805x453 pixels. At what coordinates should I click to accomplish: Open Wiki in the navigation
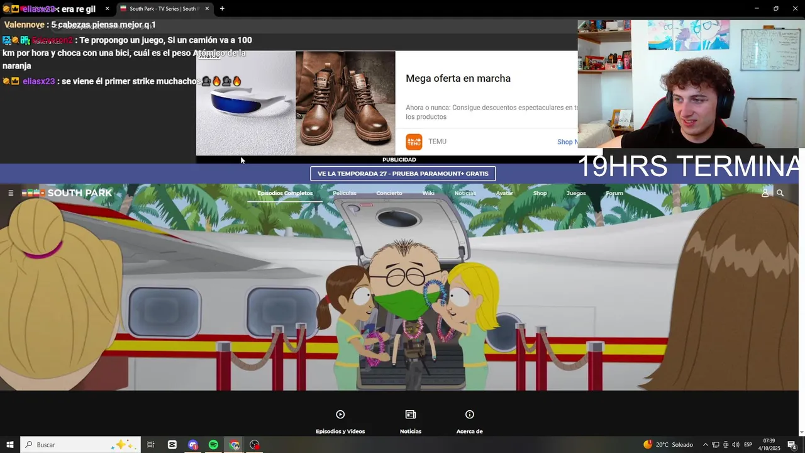(x=428, y=193)
